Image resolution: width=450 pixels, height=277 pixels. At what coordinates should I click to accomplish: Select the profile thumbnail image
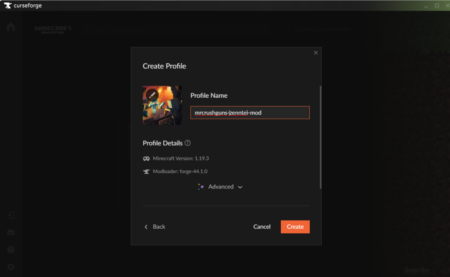[162, 105]
